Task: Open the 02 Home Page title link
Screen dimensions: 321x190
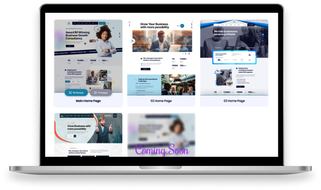Action: 161,101
